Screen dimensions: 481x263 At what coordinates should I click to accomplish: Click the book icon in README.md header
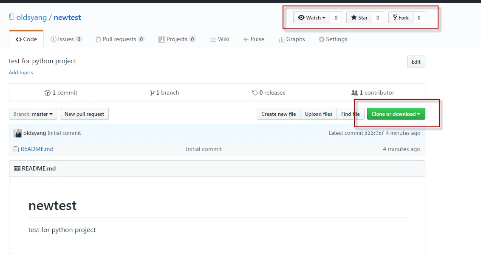pos(17,169)
